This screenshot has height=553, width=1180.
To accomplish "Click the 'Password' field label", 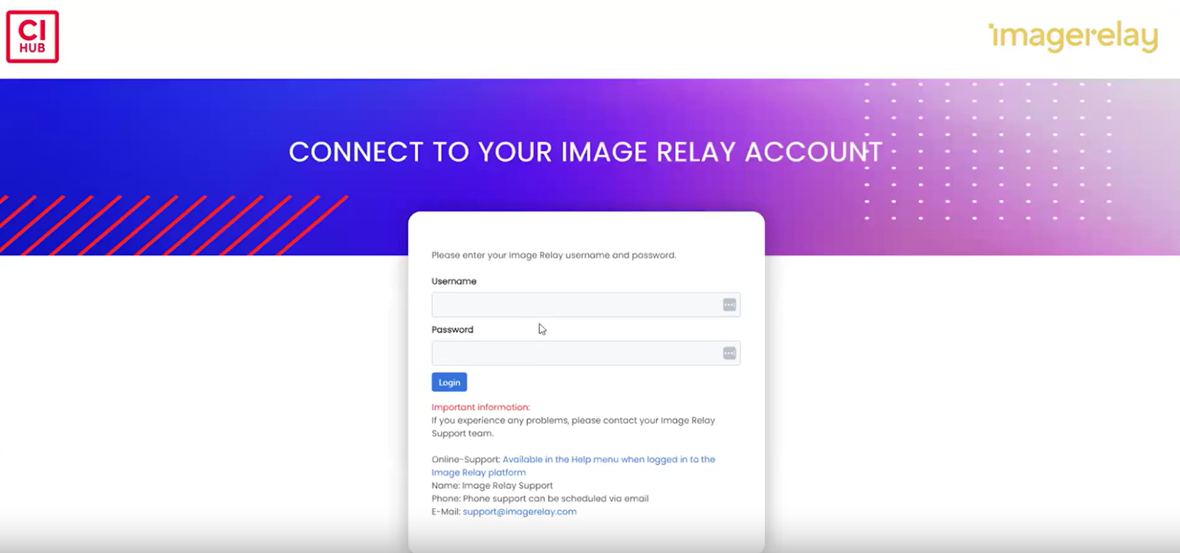I will point(453,330).
